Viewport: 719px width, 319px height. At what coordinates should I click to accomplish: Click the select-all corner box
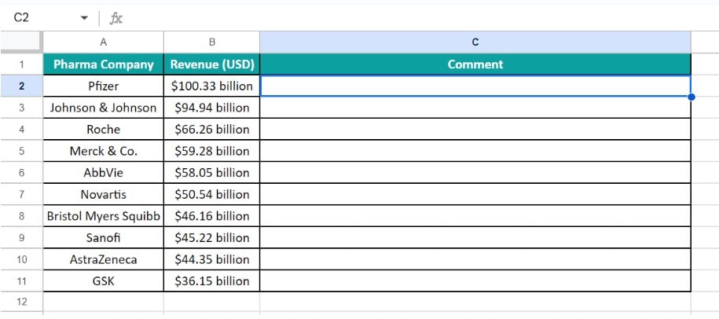(21, 42)
